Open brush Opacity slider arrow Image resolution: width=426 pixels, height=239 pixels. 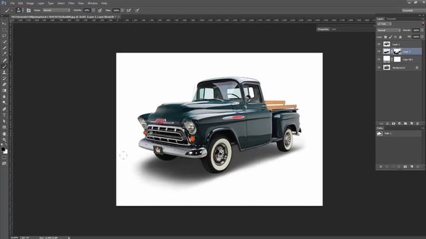point(93,11)
